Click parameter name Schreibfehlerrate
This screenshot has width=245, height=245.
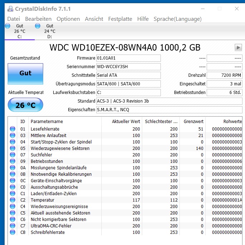48,232
